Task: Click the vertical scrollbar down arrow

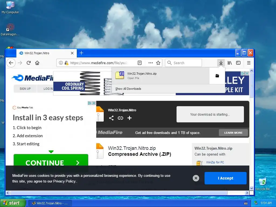Action: pyautogui.click(x=251, y=188)
